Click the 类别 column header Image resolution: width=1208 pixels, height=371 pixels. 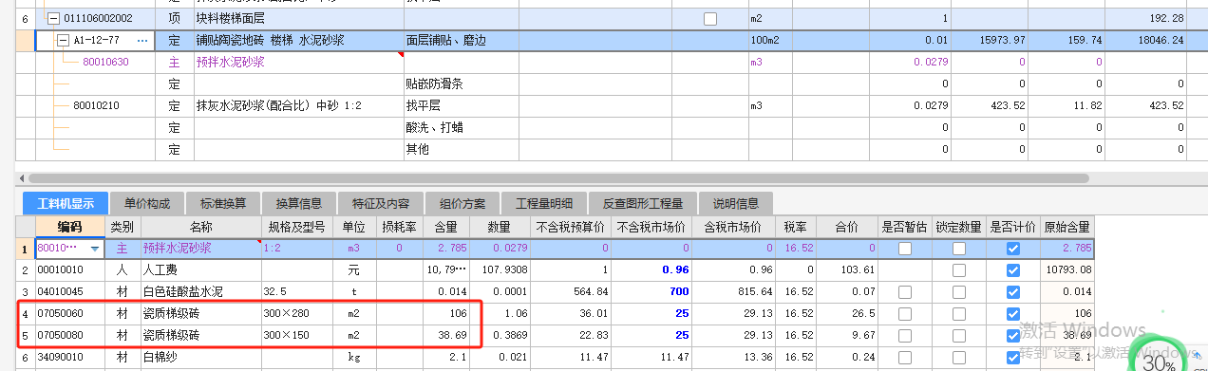122,227
